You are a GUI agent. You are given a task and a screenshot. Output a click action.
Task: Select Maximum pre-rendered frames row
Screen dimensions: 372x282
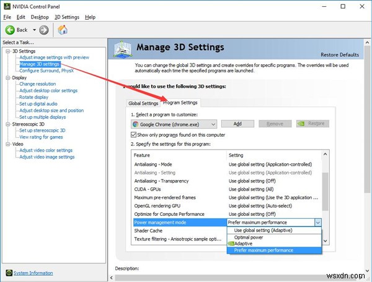point(228,197)
